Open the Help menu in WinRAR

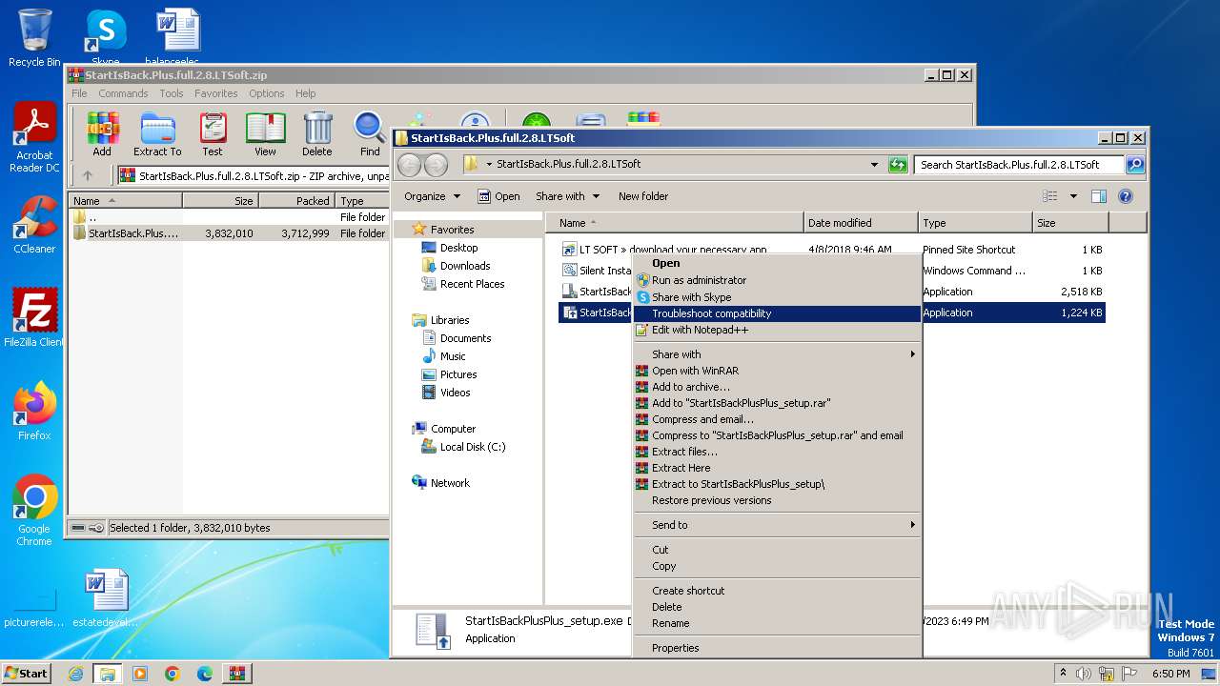[x=305, y=93]
